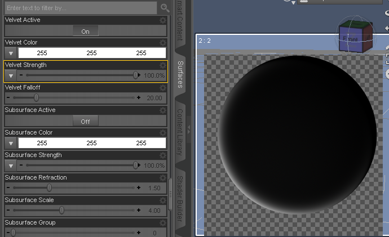Switch to the Shader Builder tab

[x=180, y=198]
